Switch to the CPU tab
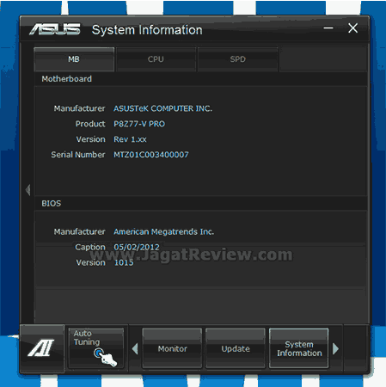The width and height of the screenshot is (386, 387). pyautogui.click(x=156, y=59)
